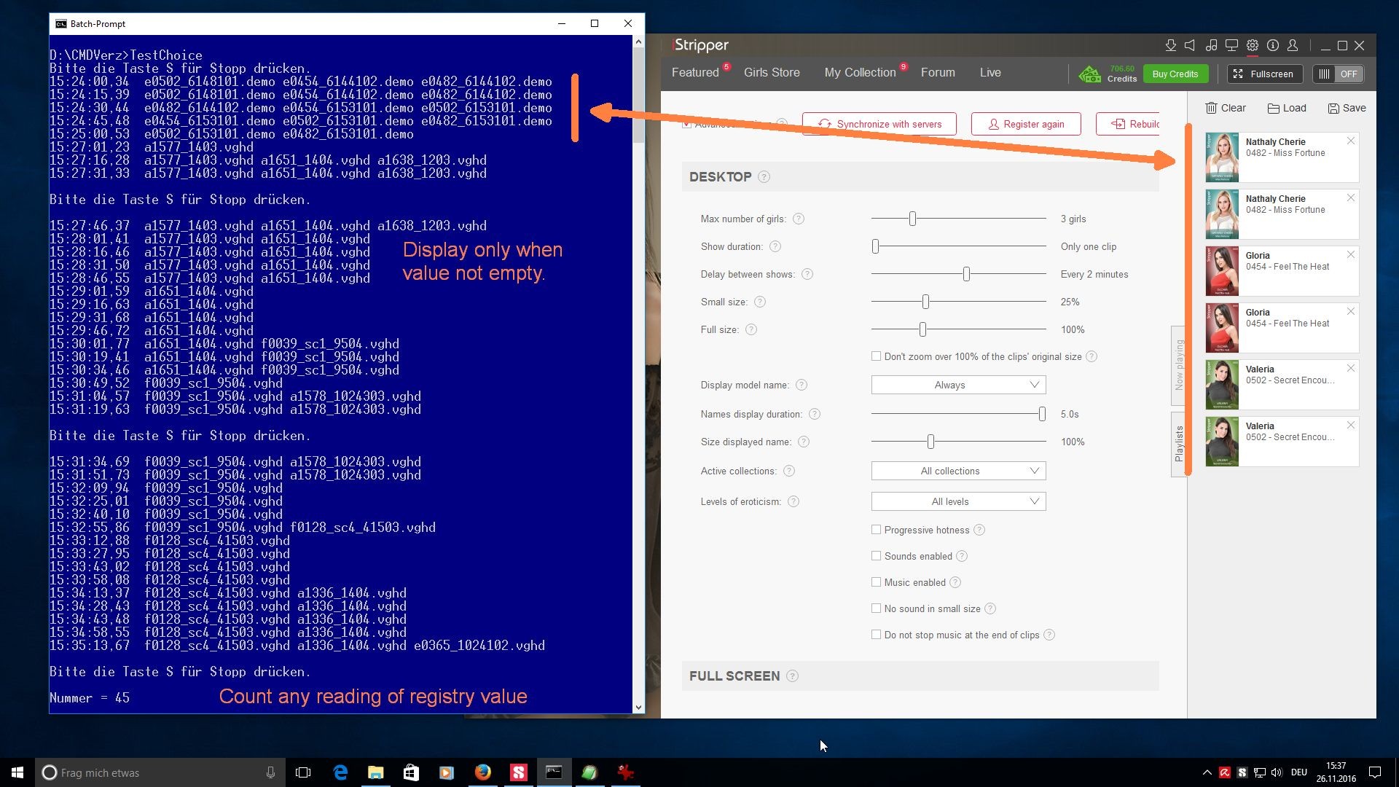Open the Live tab

[990, 72]
